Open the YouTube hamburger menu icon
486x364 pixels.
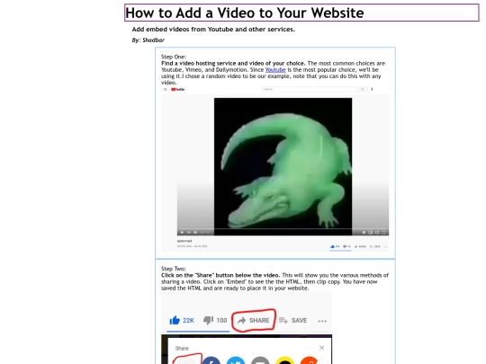pyautogui.click(x=166, y=90)
